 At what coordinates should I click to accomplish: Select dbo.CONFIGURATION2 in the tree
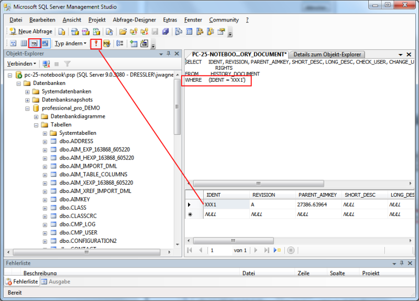(88, 241)
